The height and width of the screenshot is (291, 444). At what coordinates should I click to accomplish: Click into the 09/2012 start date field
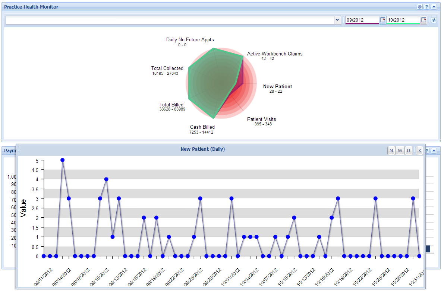coord(362,20)
